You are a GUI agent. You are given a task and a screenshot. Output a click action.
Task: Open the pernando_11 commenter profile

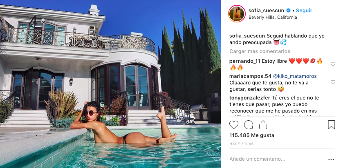(244, 61)
